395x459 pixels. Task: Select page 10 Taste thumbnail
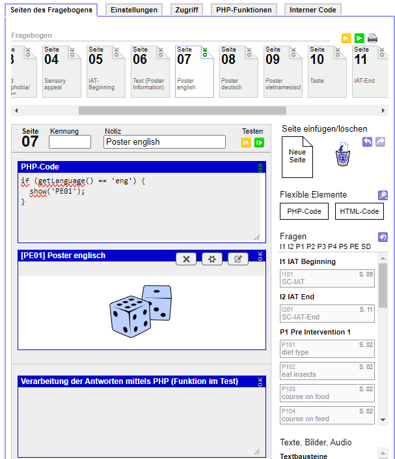327,72
